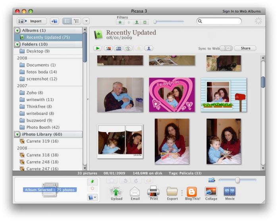Click the Export folder icon

coord(172,192)
